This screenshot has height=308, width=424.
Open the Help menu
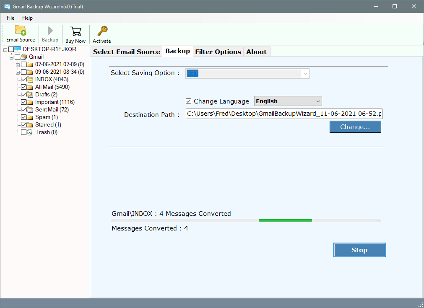click(27, 18)
